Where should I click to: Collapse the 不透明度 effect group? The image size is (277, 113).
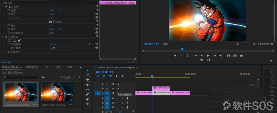(x=2, y=37)
